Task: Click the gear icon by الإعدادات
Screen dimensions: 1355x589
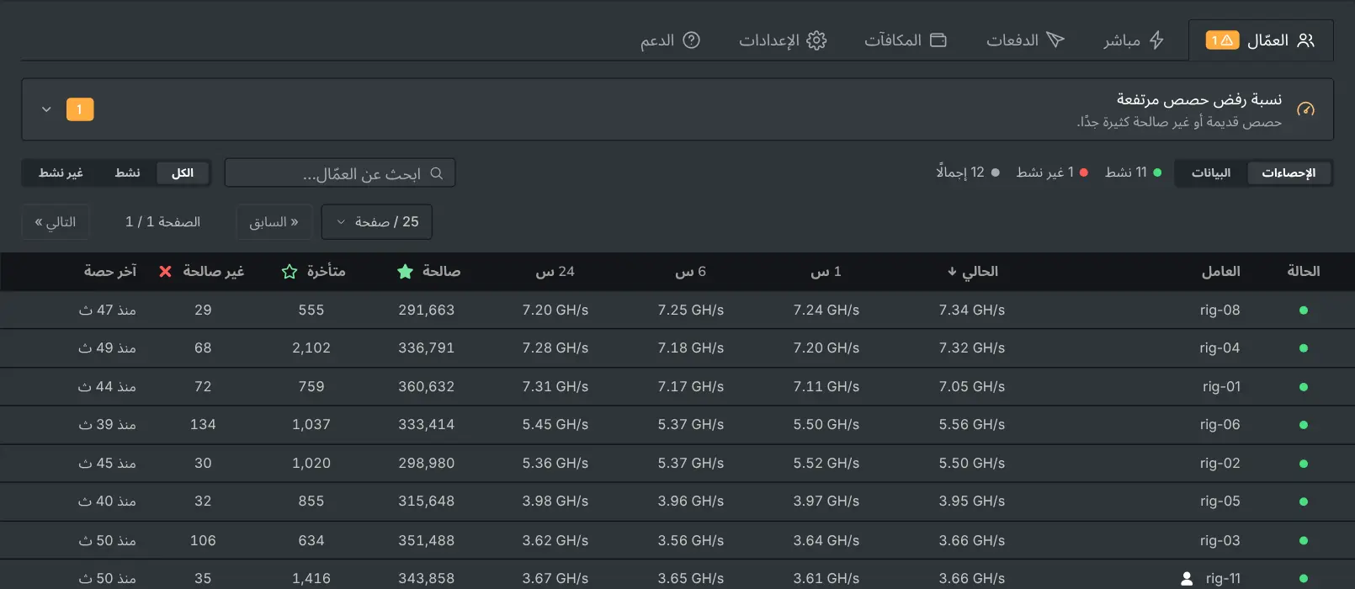Action: coord(816,40)
